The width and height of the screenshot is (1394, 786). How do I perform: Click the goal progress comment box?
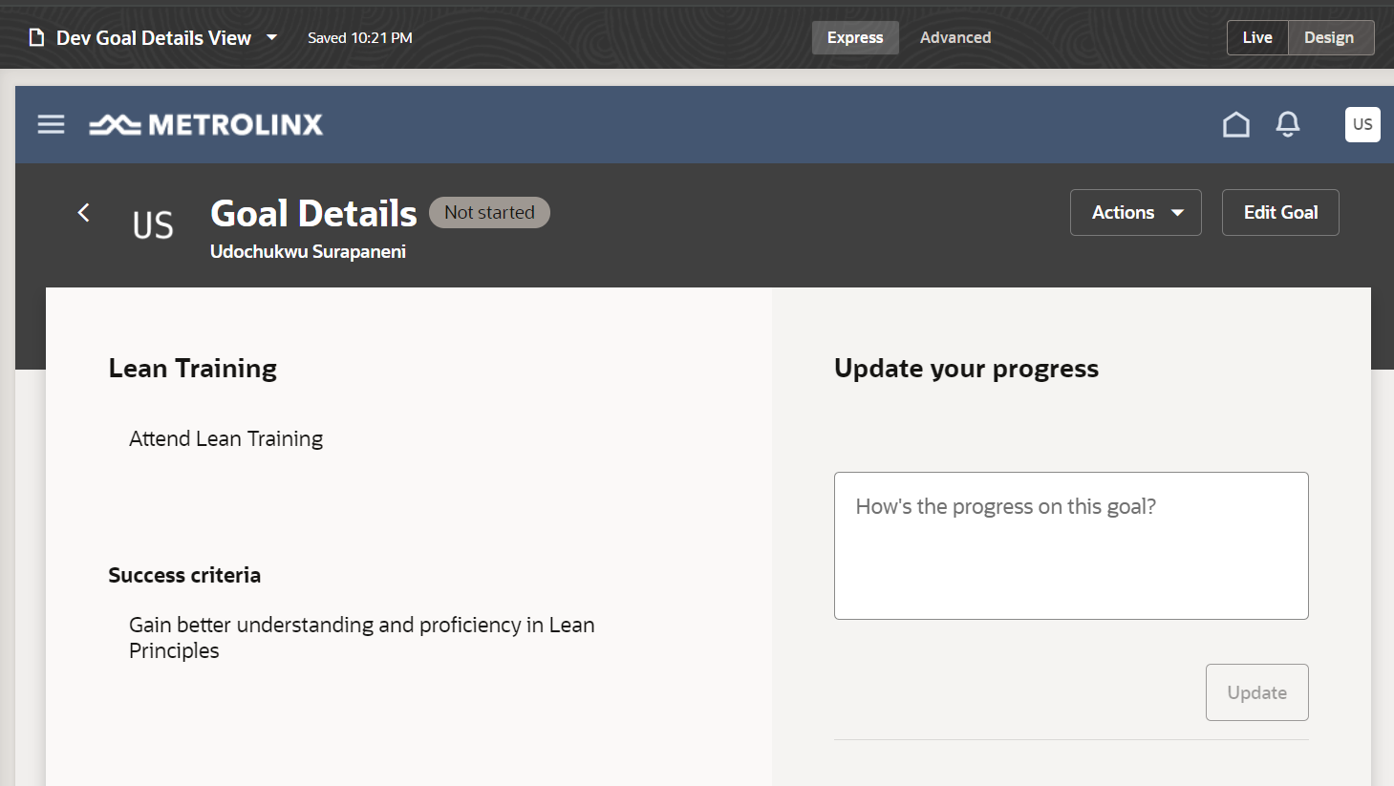pos(1071,545)
